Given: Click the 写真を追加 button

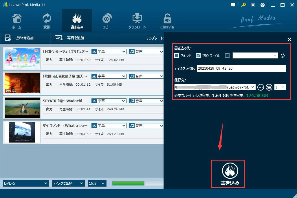Looking at the screenshot, I should click(70, 38).
